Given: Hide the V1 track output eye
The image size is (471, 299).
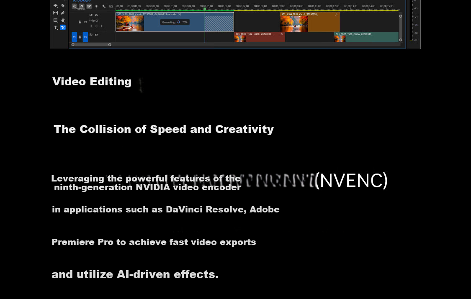Looking at the screenshot, I should (x=96, y=35).
